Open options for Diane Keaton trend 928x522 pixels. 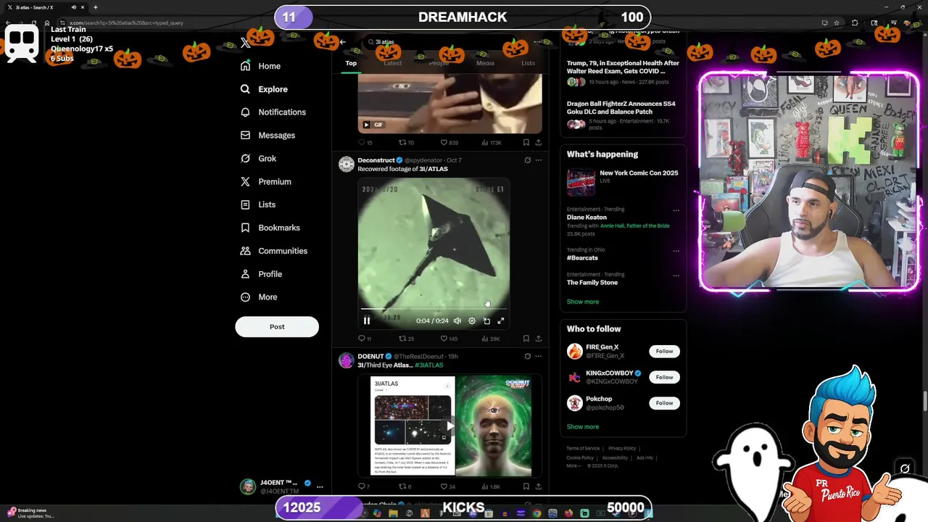point(676,210)
